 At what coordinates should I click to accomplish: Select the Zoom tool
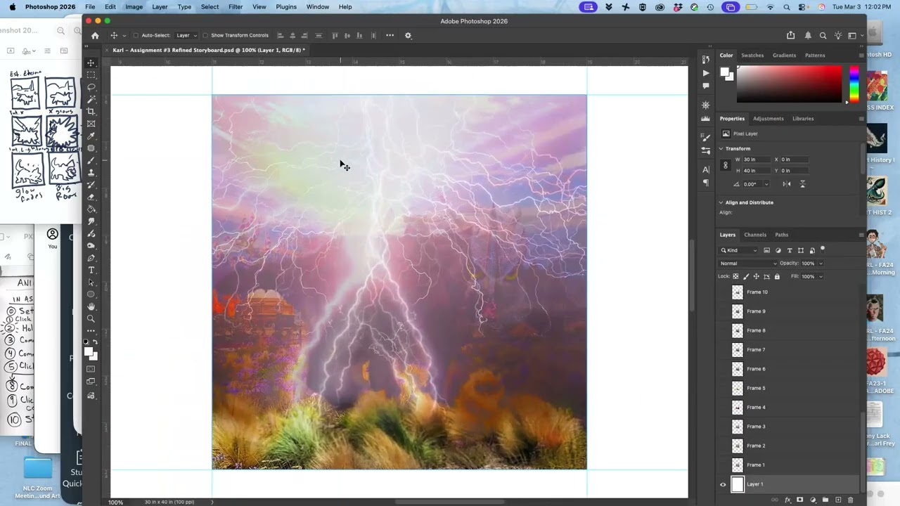click(91, 318)
